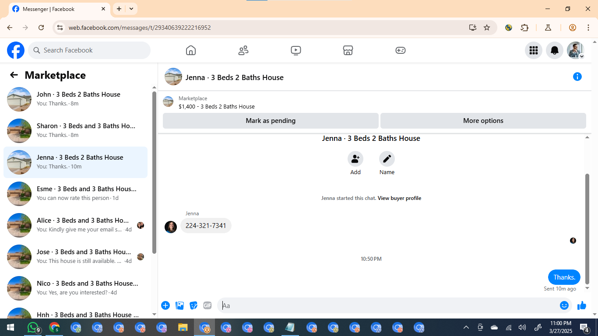Open the Friends tab

pos(243,50)
